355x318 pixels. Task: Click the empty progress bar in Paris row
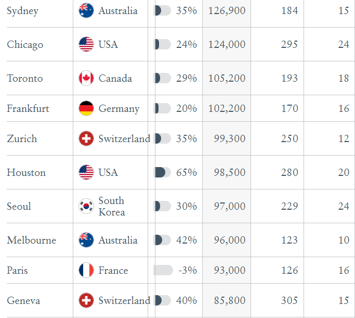[163, 270]
